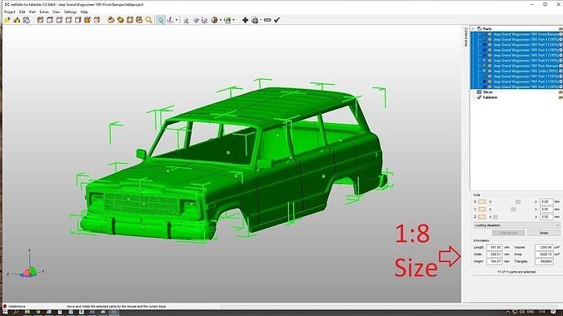Open the View menu
This screenshot has width=563, height=316.
[57, 12]
